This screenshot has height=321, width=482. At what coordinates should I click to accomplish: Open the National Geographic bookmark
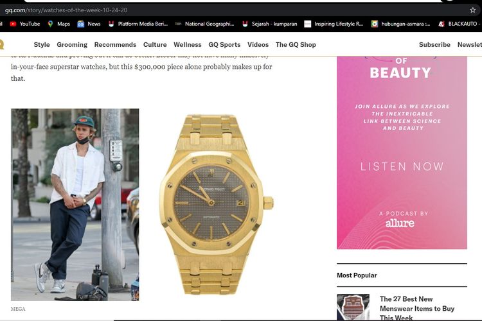pos(204,24)
